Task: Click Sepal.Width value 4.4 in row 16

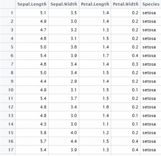Action: tap(74, 141)
